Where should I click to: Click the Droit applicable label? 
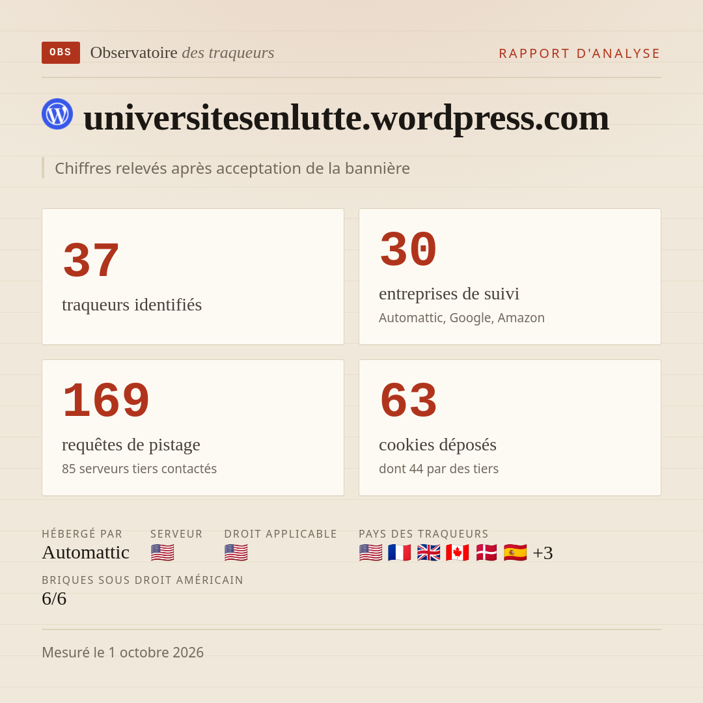click(281, 534)
